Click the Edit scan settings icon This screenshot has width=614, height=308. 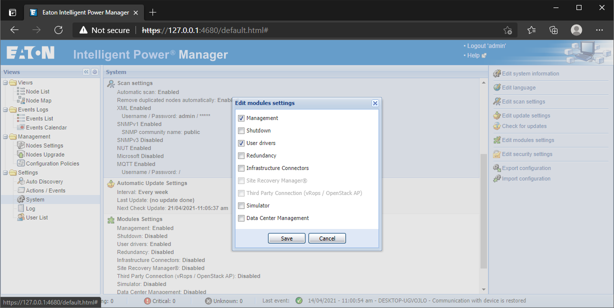(497, 101)
